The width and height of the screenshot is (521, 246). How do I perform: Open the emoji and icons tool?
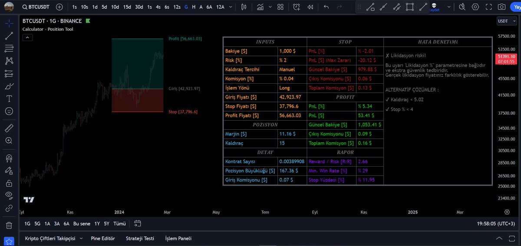pyautogui.click(x=9, y=111)
